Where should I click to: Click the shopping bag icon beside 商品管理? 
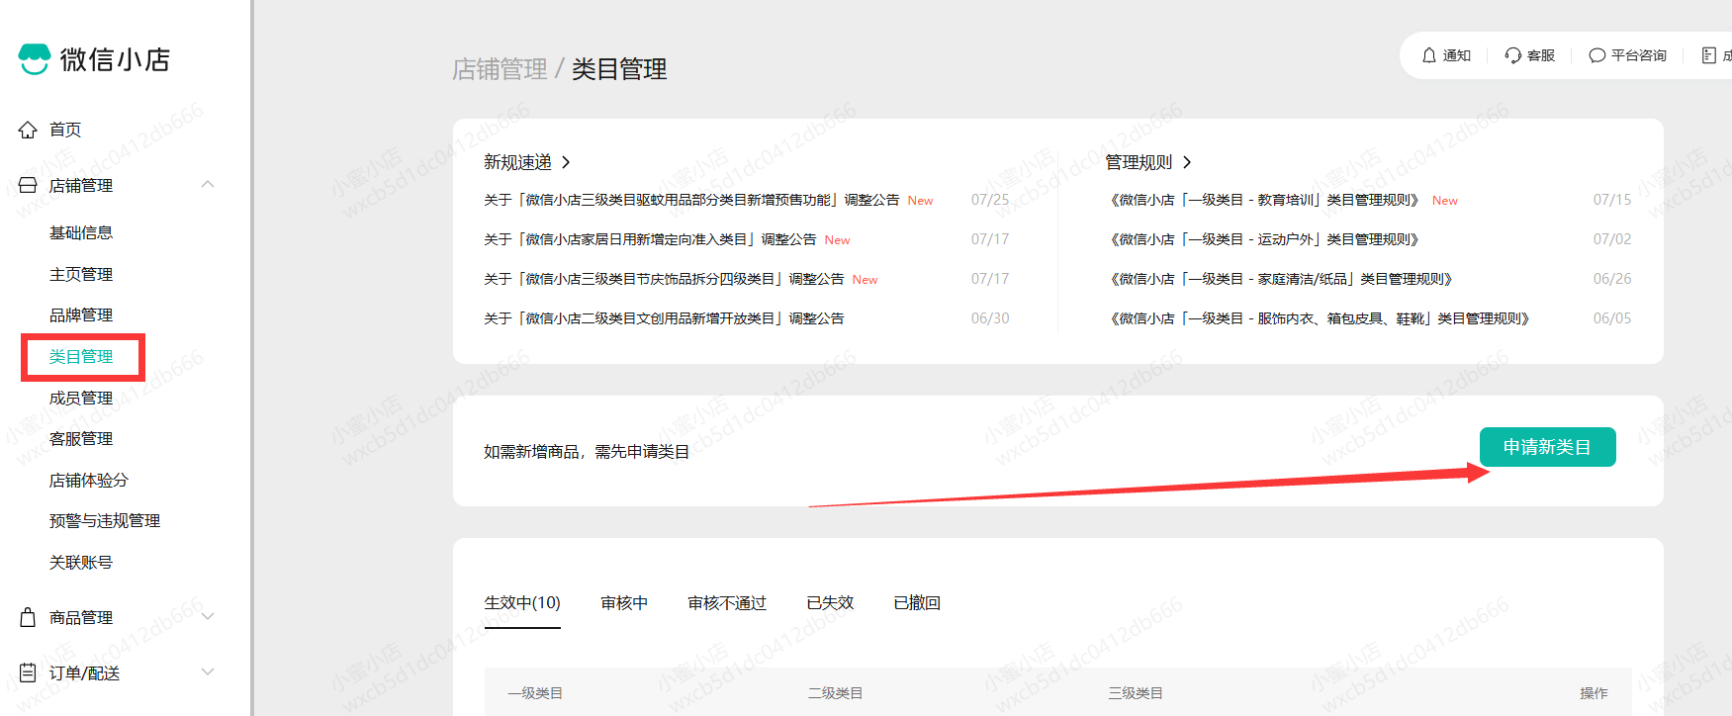tap(28, 617)
